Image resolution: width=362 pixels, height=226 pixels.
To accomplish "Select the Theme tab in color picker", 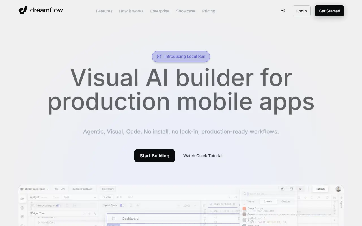I will 250,201.
